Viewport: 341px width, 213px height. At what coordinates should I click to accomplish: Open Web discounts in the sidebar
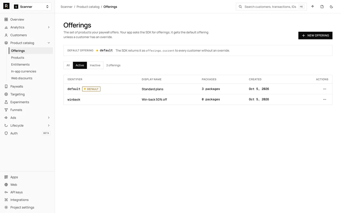coord(31,78)
